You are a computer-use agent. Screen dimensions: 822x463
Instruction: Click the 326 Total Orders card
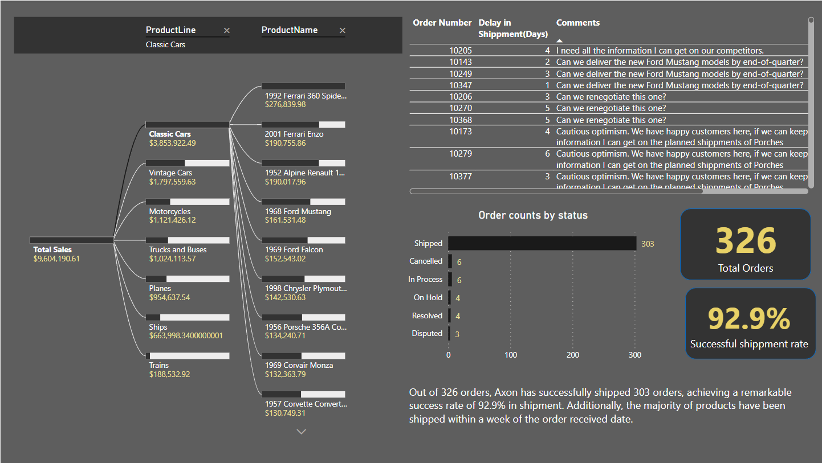coord(745,244)
